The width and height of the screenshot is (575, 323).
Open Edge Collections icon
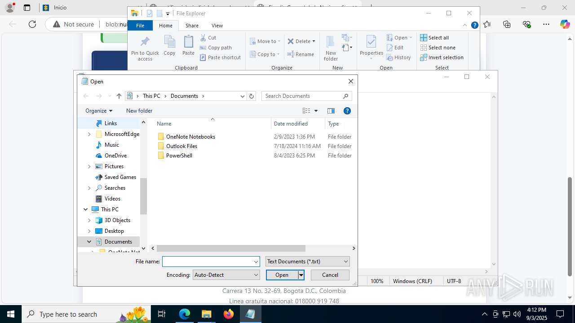507,24
